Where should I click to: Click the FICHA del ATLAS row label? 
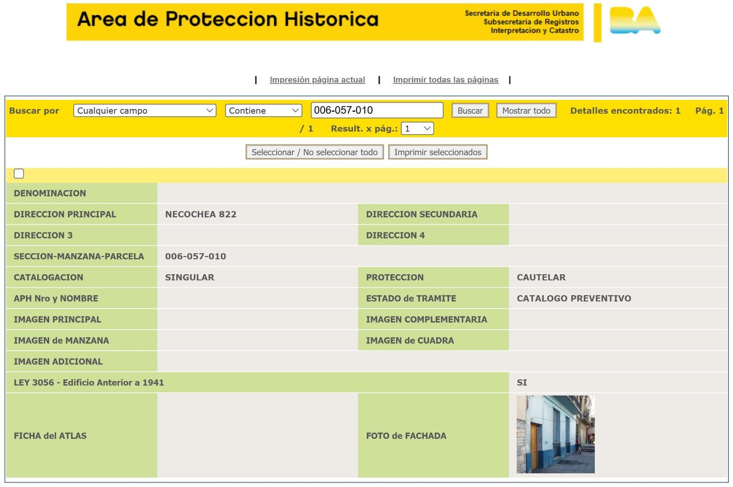(50, 436)
